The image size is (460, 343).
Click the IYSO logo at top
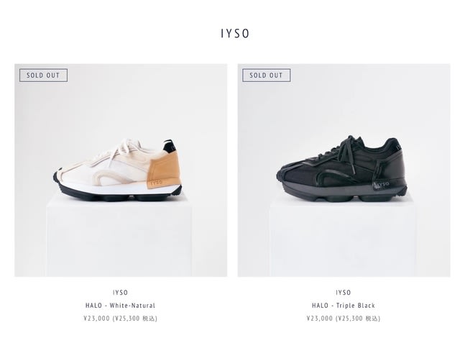tap(235, 34)
